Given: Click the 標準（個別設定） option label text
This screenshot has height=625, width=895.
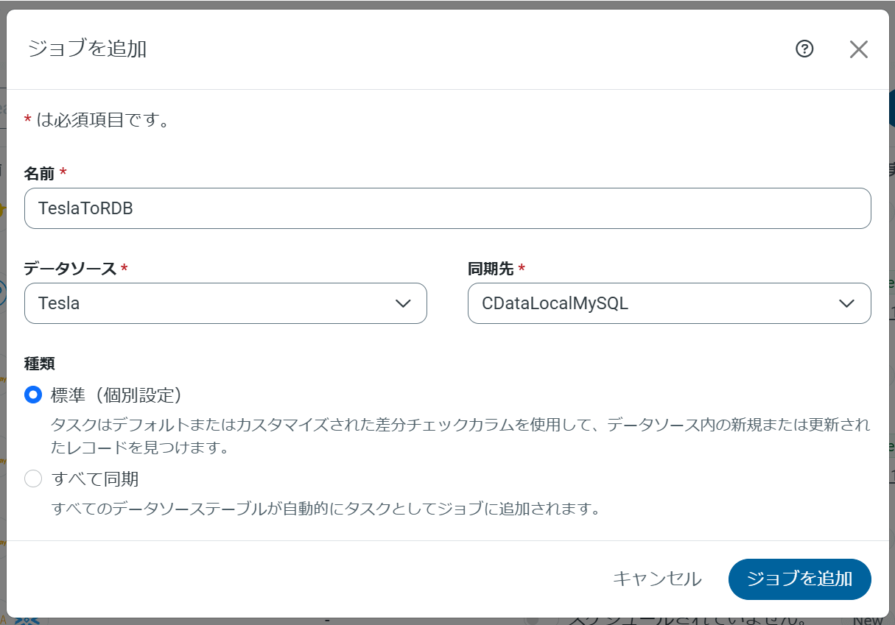Looking at the screenshot, I should [x=116, y=395].
